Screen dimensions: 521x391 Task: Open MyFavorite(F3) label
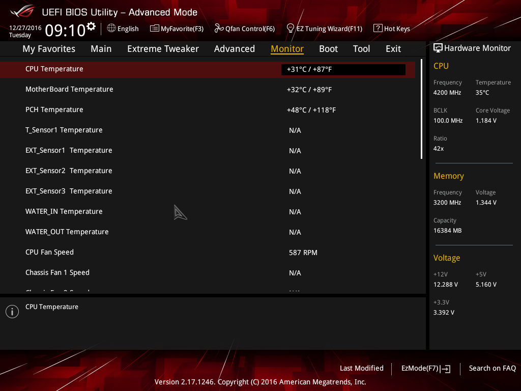click(x=182, y=29)
